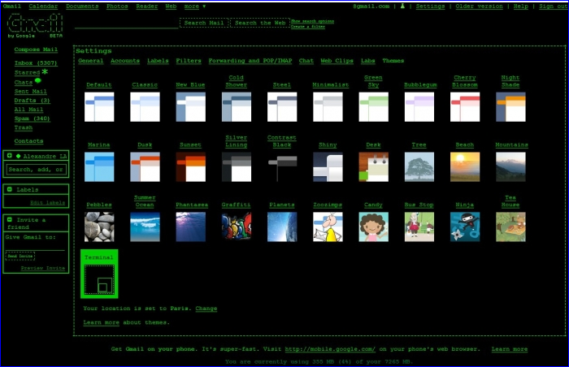Screen dimensions: 569x367
Task: Open Compose Mail
Action: point(36,50)
